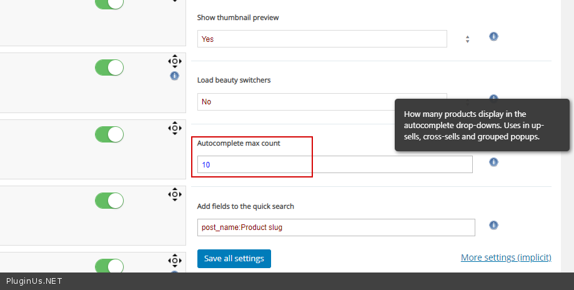
Task: Click info icon beside Show thumbnail preview
Action: 493,36
